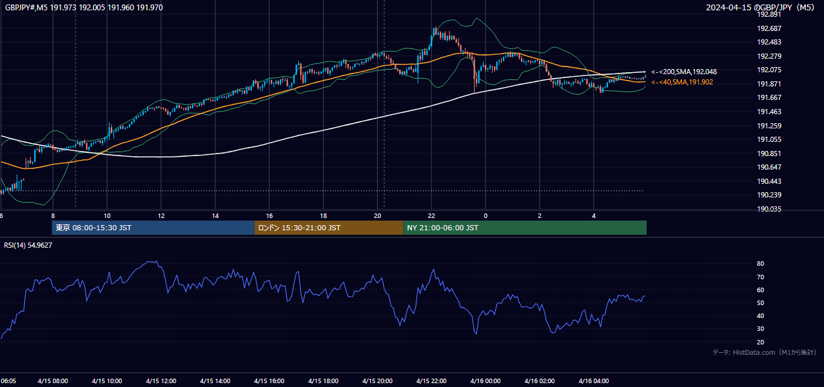
Task: Click the 191.259 price axis label
Action: 770,126
